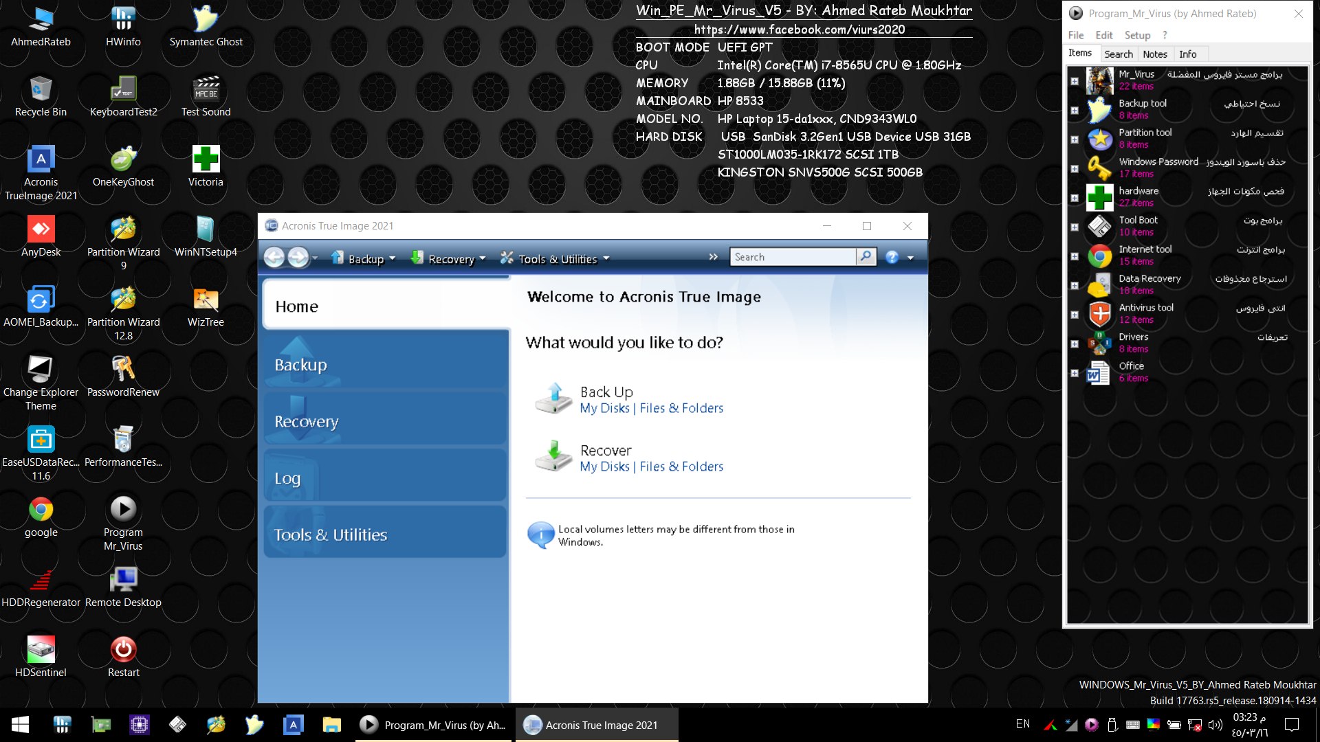Click the Acronis Search input field
The height and width of the screenshot is (742, 1320).
(x=793, y=256)
